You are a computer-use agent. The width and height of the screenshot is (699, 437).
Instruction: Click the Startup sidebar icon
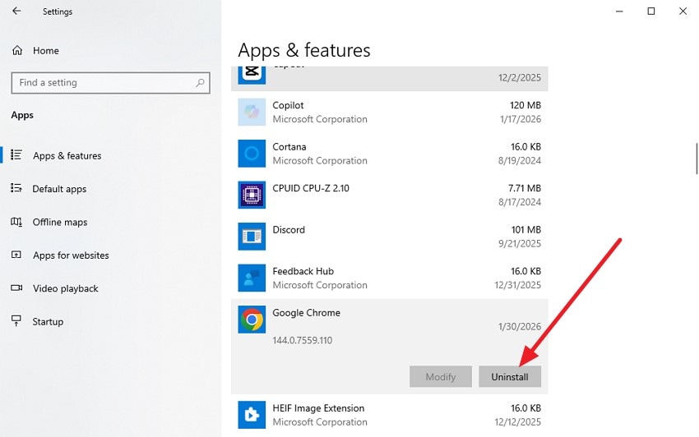click(x=16, y=320)
